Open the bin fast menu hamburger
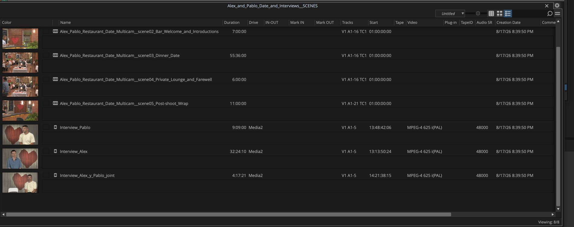Screen dimensions: 574x227 557,14
